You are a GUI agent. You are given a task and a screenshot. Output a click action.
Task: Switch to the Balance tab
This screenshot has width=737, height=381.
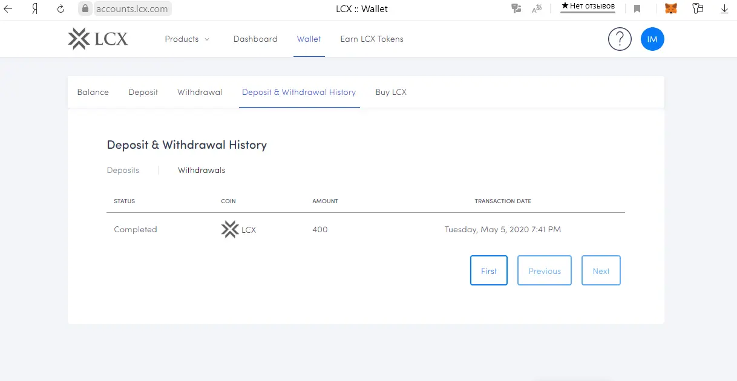93,93
